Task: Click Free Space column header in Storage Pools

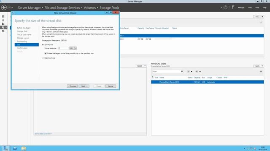Action: [150, 28]
